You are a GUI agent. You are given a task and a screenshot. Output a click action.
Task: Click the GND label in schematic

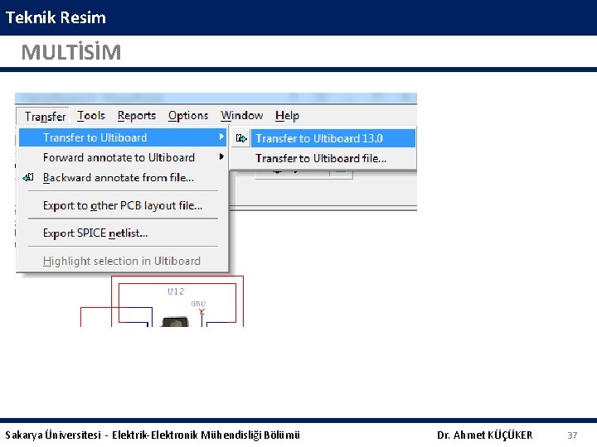pos(198,304)
